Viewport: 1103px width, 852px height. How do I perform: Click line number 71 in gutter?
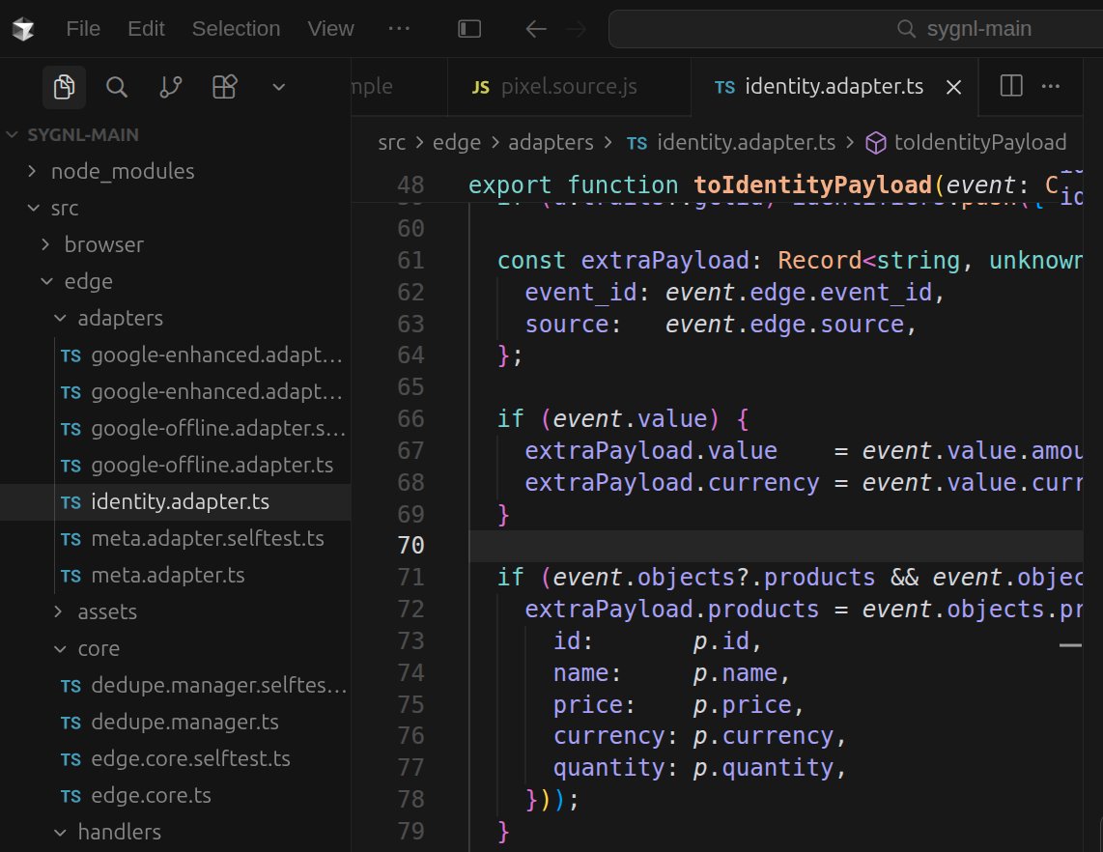(x=410, y=577)
